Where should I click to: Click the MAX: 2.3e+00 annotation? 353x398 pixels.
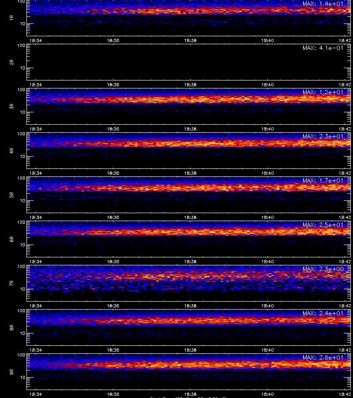[x=323, y=269]
